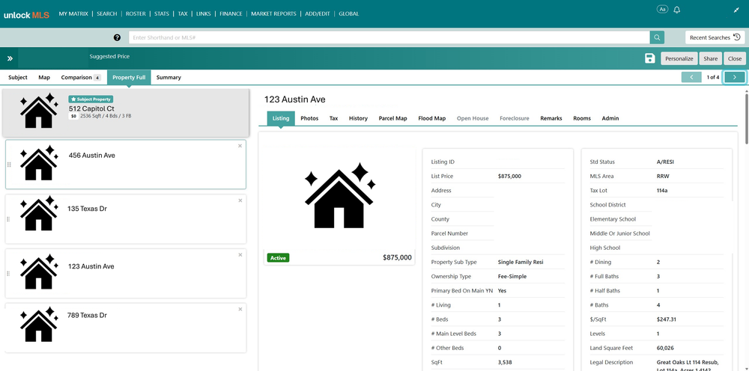
Task: Switch to the Summary tab
Action: point(169,77)
